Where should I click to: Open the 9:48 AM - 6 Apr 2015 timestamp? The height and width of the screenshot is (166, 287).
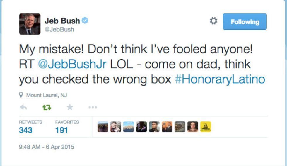[47, 147]
